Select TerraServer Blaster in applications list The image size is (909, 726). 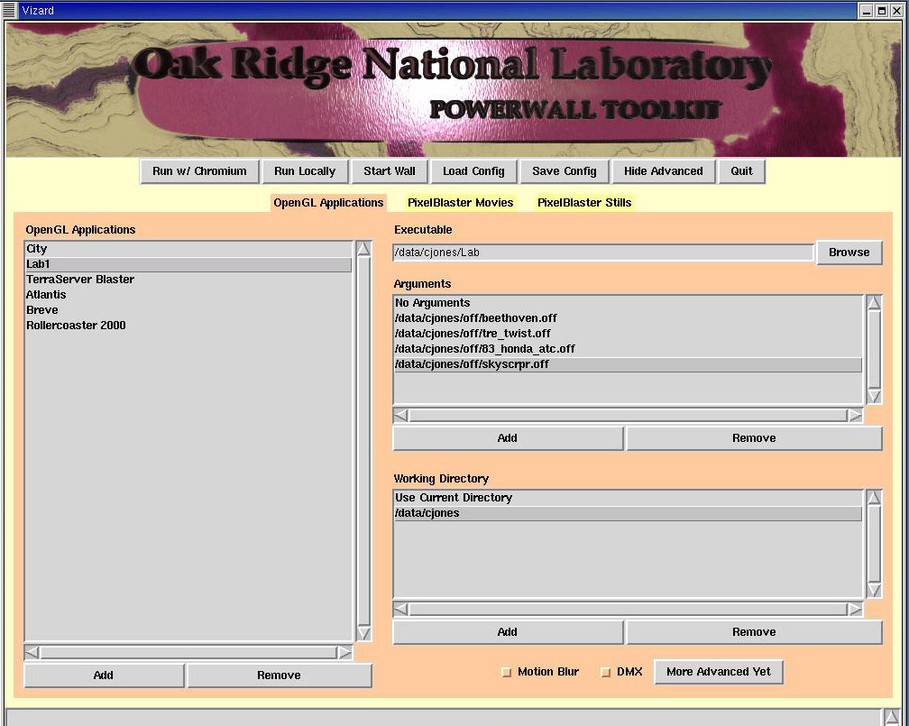coord(80,280)
